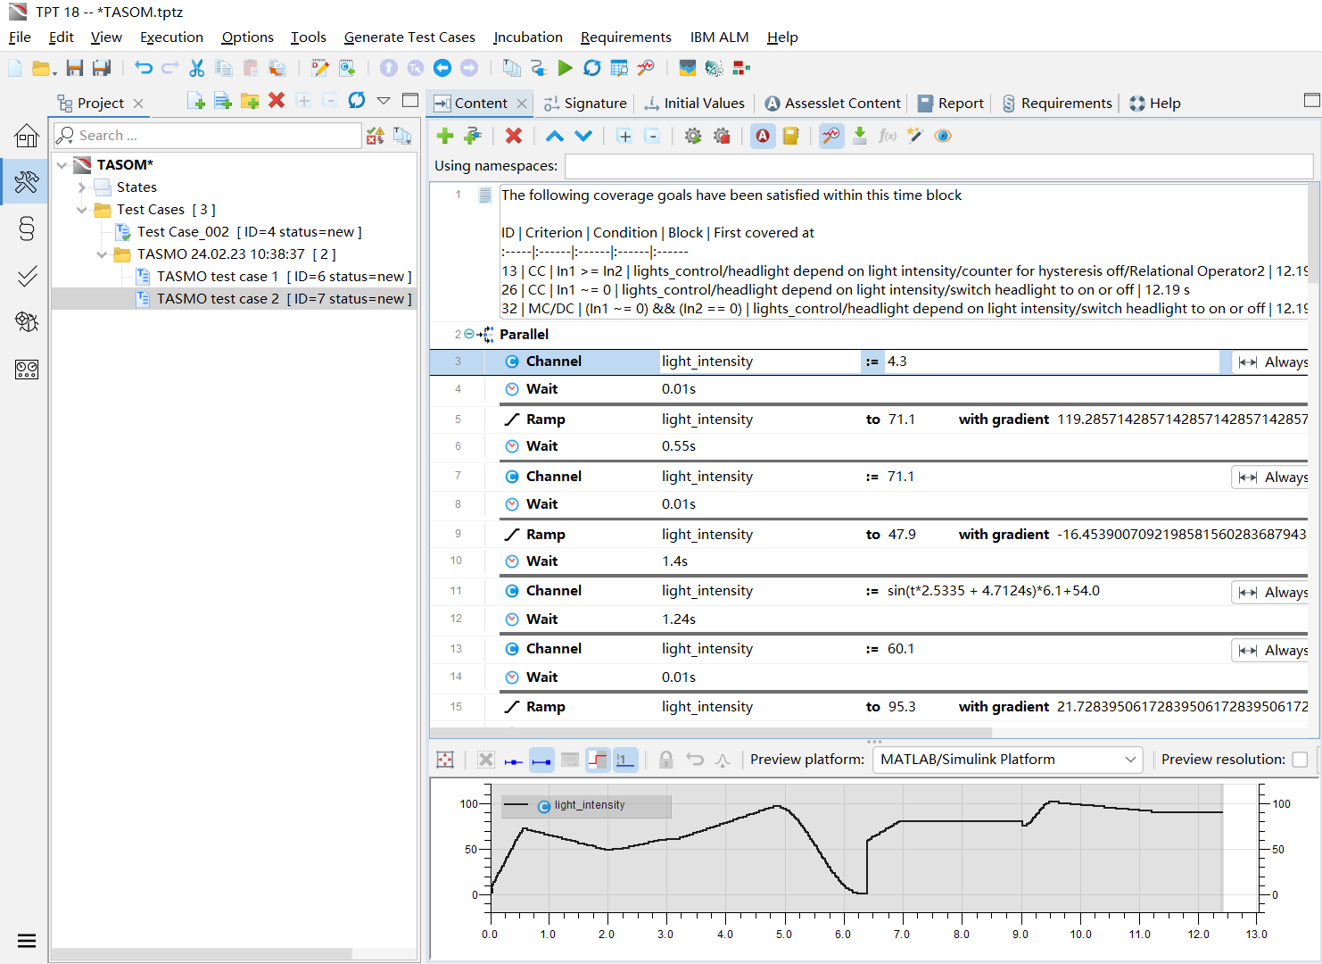Screen dimensions: 1322x964
Task: Click the refresh icon in Project panel toolbar
Action: (357, 101)
